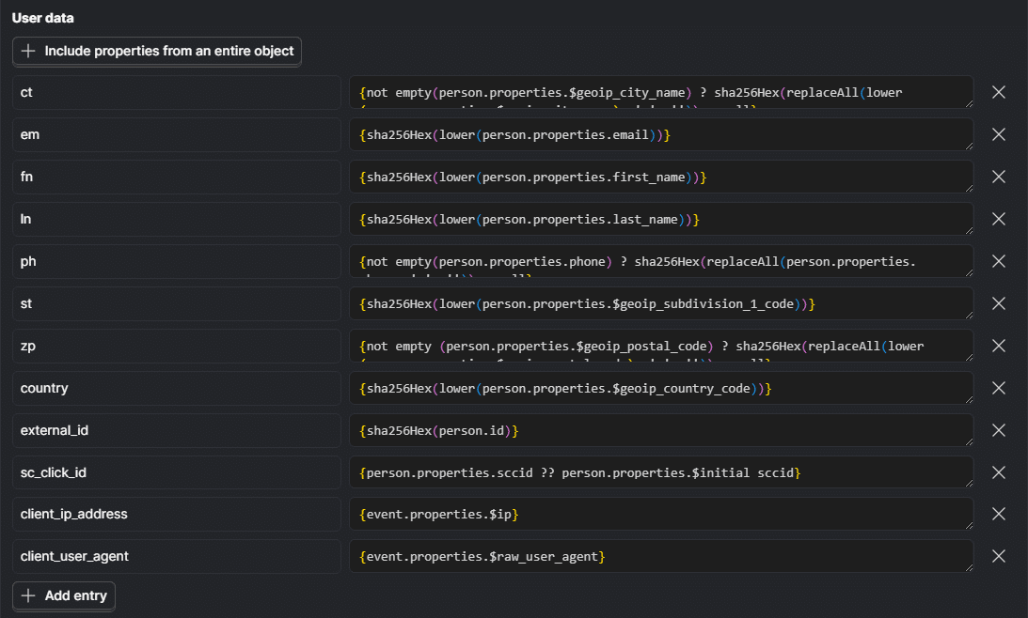Remove the ct entry with its X icon
Screen dimensions: 1028x618
point(999,92)
